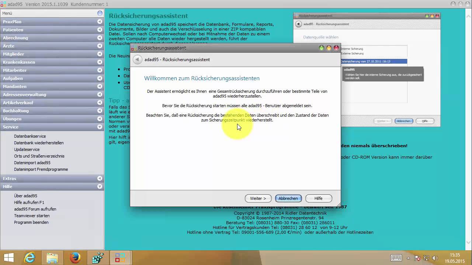Image resolution: width=472 pixels, height=265 pixels.
Task: Click the volume icon in system tray
Action: click(x=435, y=258)
